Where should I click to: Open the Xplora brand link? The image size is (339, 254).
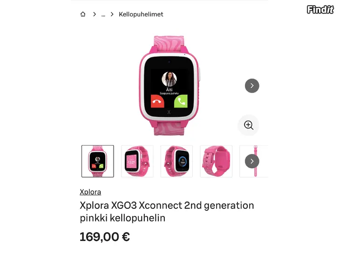point(90,192)
